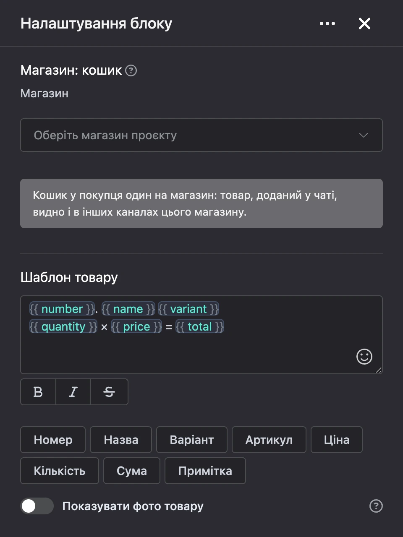
Task: Click help icon beside product photo toggle
Action: [376, 506]
